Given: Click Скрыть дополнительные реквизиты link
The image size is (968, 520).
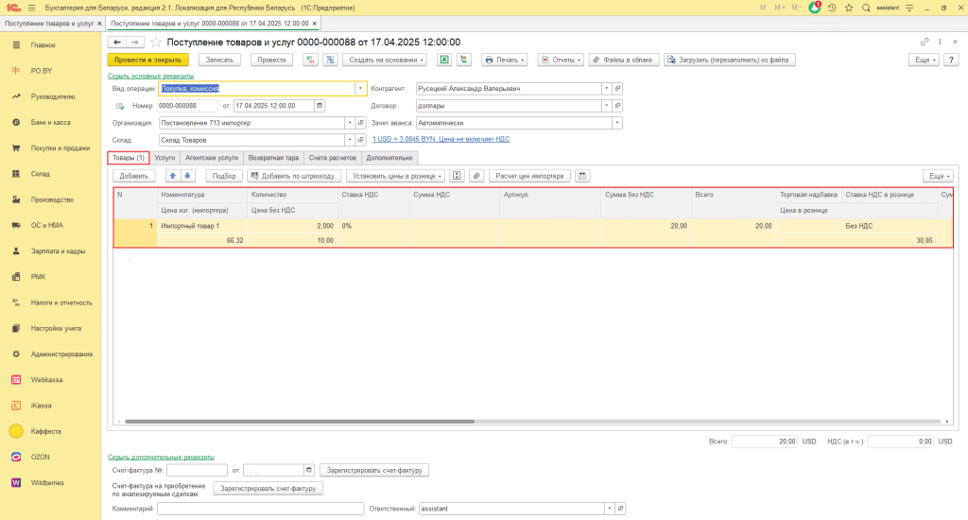Looking at the screenshot, I should coord(161,457).
